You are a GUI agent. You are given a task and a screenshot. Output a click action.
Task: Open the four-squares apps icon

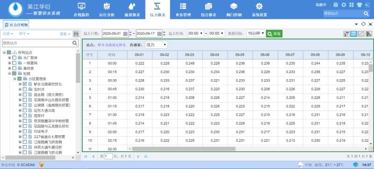[352, 5]
